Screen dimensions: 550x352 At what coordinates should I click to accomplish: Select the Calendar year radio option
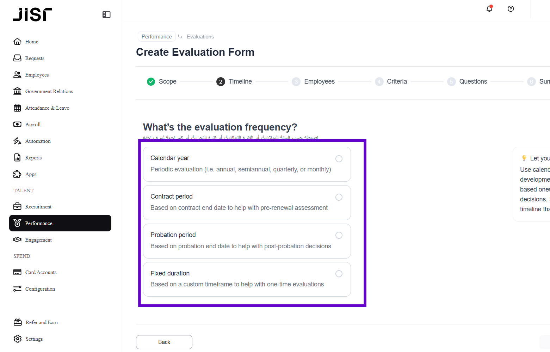pyautogui.click(x=339, y=159)
